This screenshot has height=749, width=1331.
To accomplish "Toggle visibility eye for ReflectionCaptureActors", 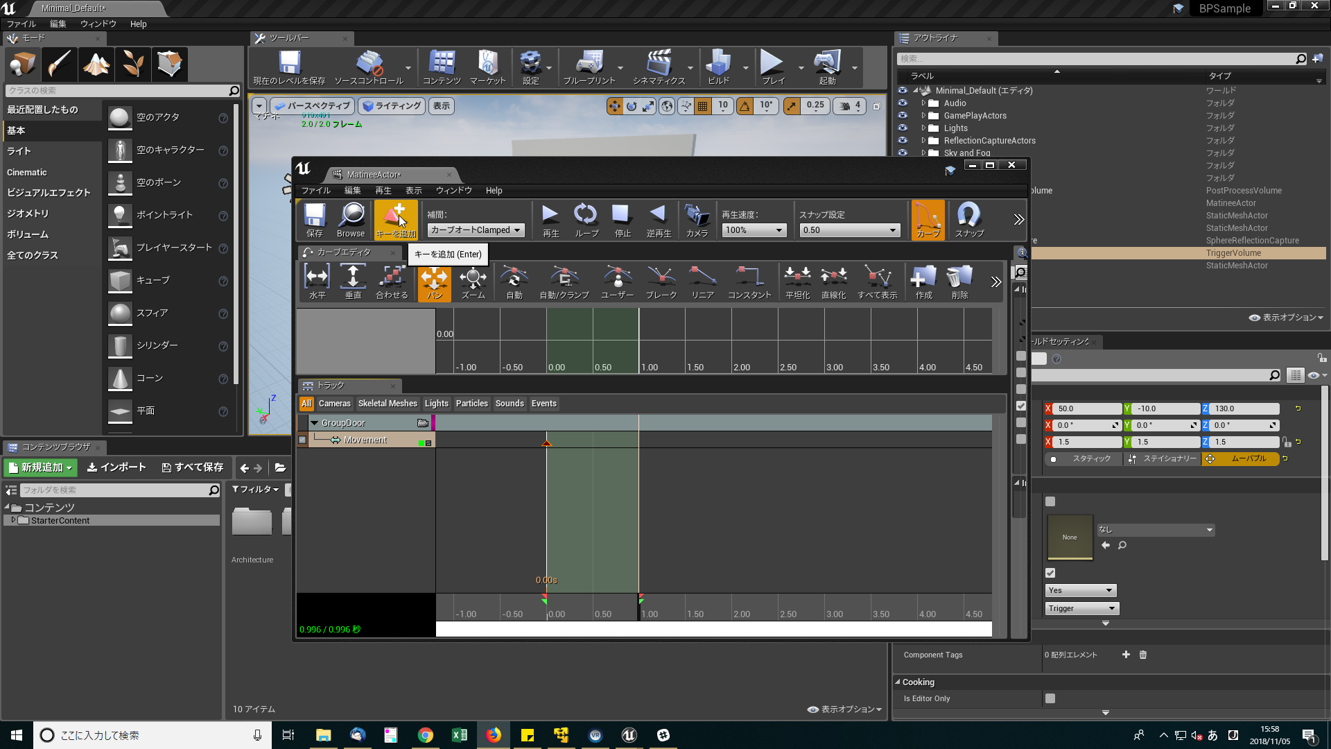I will click(903, 141).
